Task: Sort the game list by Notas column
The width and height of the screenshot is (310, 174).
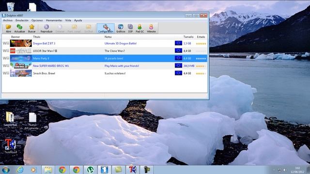Action: [108, 37]
